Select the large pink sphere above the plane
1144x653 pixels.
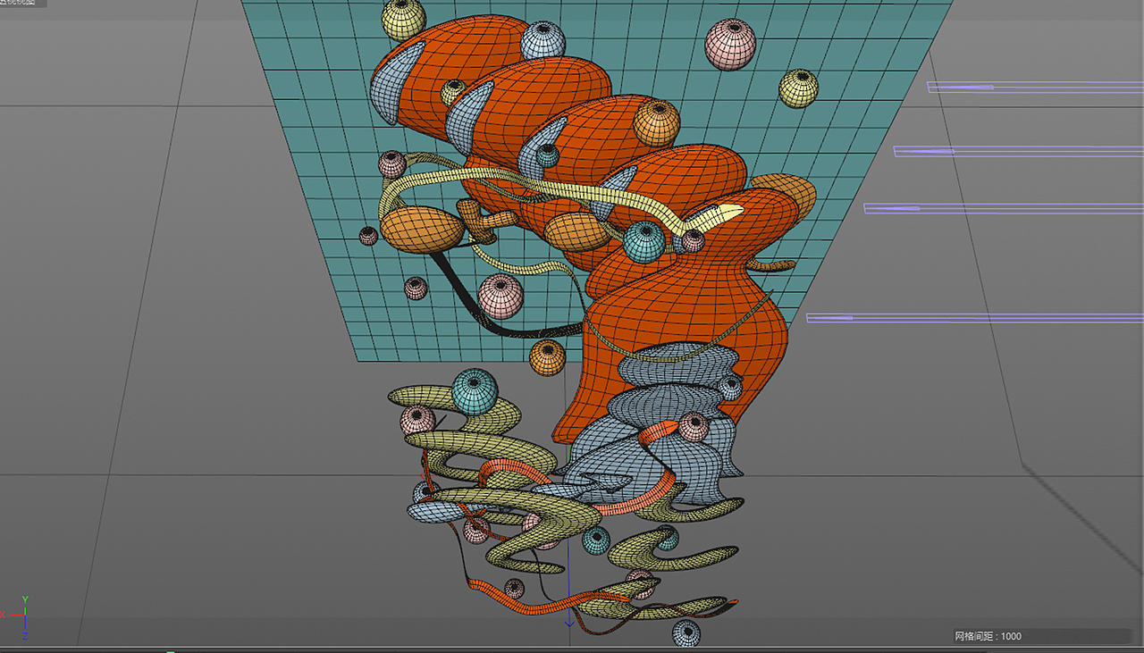click(x=730, y=45)
